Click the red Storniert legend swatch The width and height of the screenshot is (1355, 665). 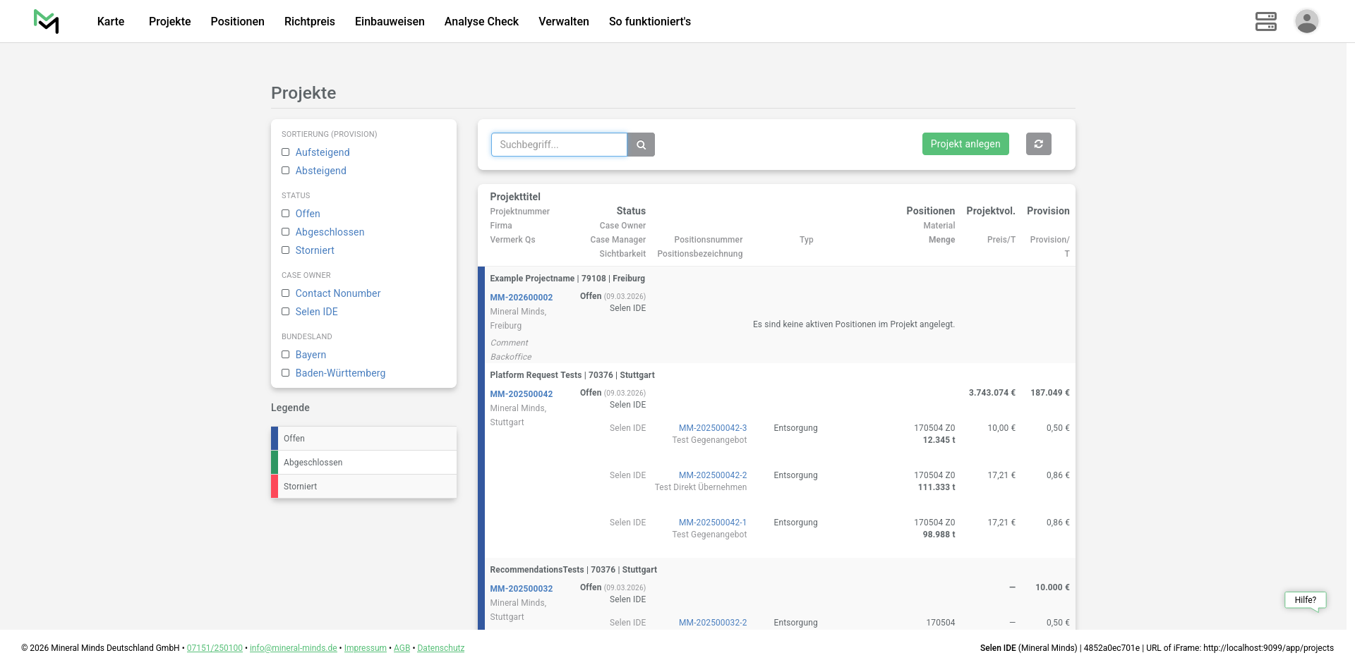(275, 487)
